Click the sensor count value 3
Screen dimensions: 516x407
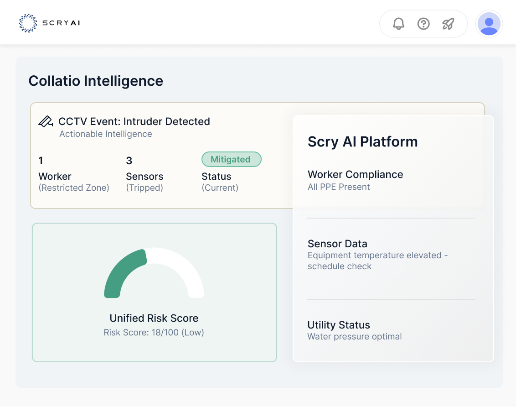coord(129,161)
